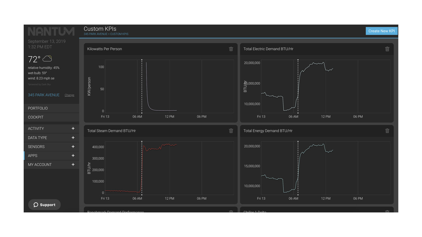The image size is (422, 237).
Task: Click the wind: 8.23 mph se text
Action: (x=41, y=78)
